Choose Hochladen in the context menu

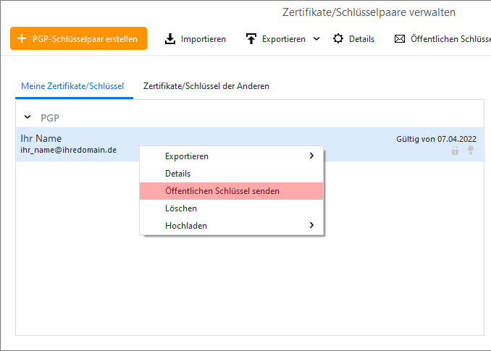tap(232, 226)
